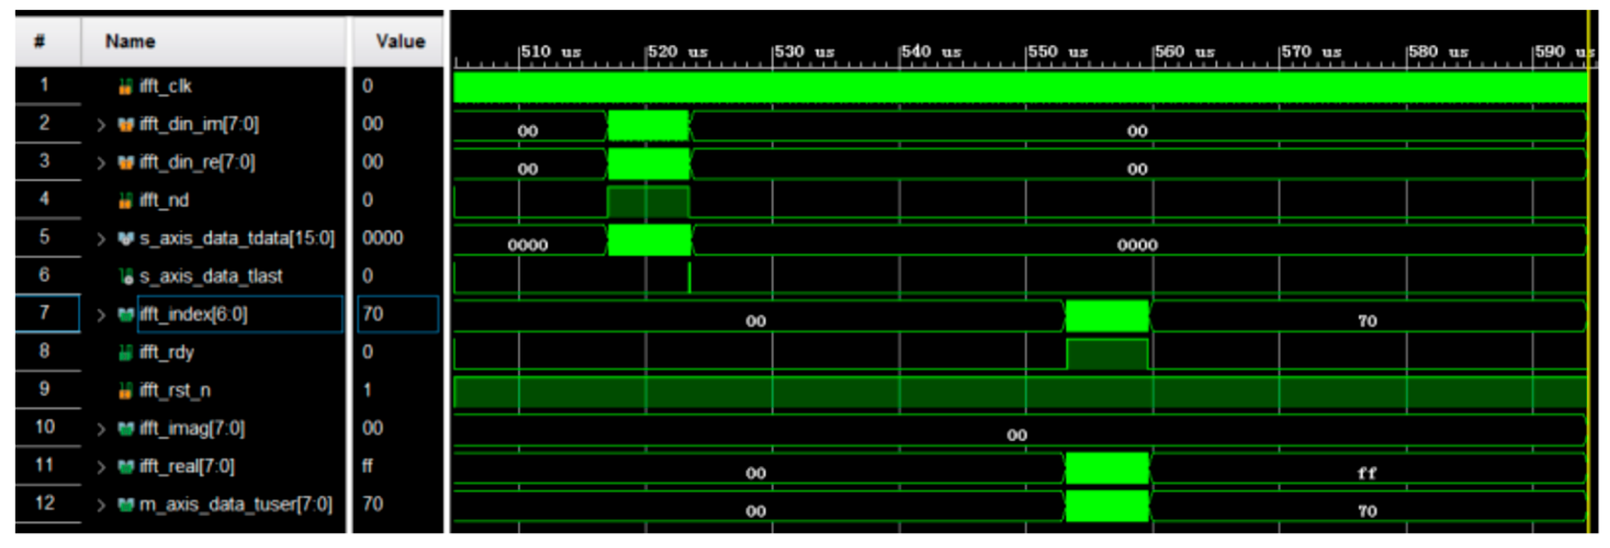Click the ifft_clk signal icon
This screenshot has width=1610, height=548.
click(x=126, y=86)
